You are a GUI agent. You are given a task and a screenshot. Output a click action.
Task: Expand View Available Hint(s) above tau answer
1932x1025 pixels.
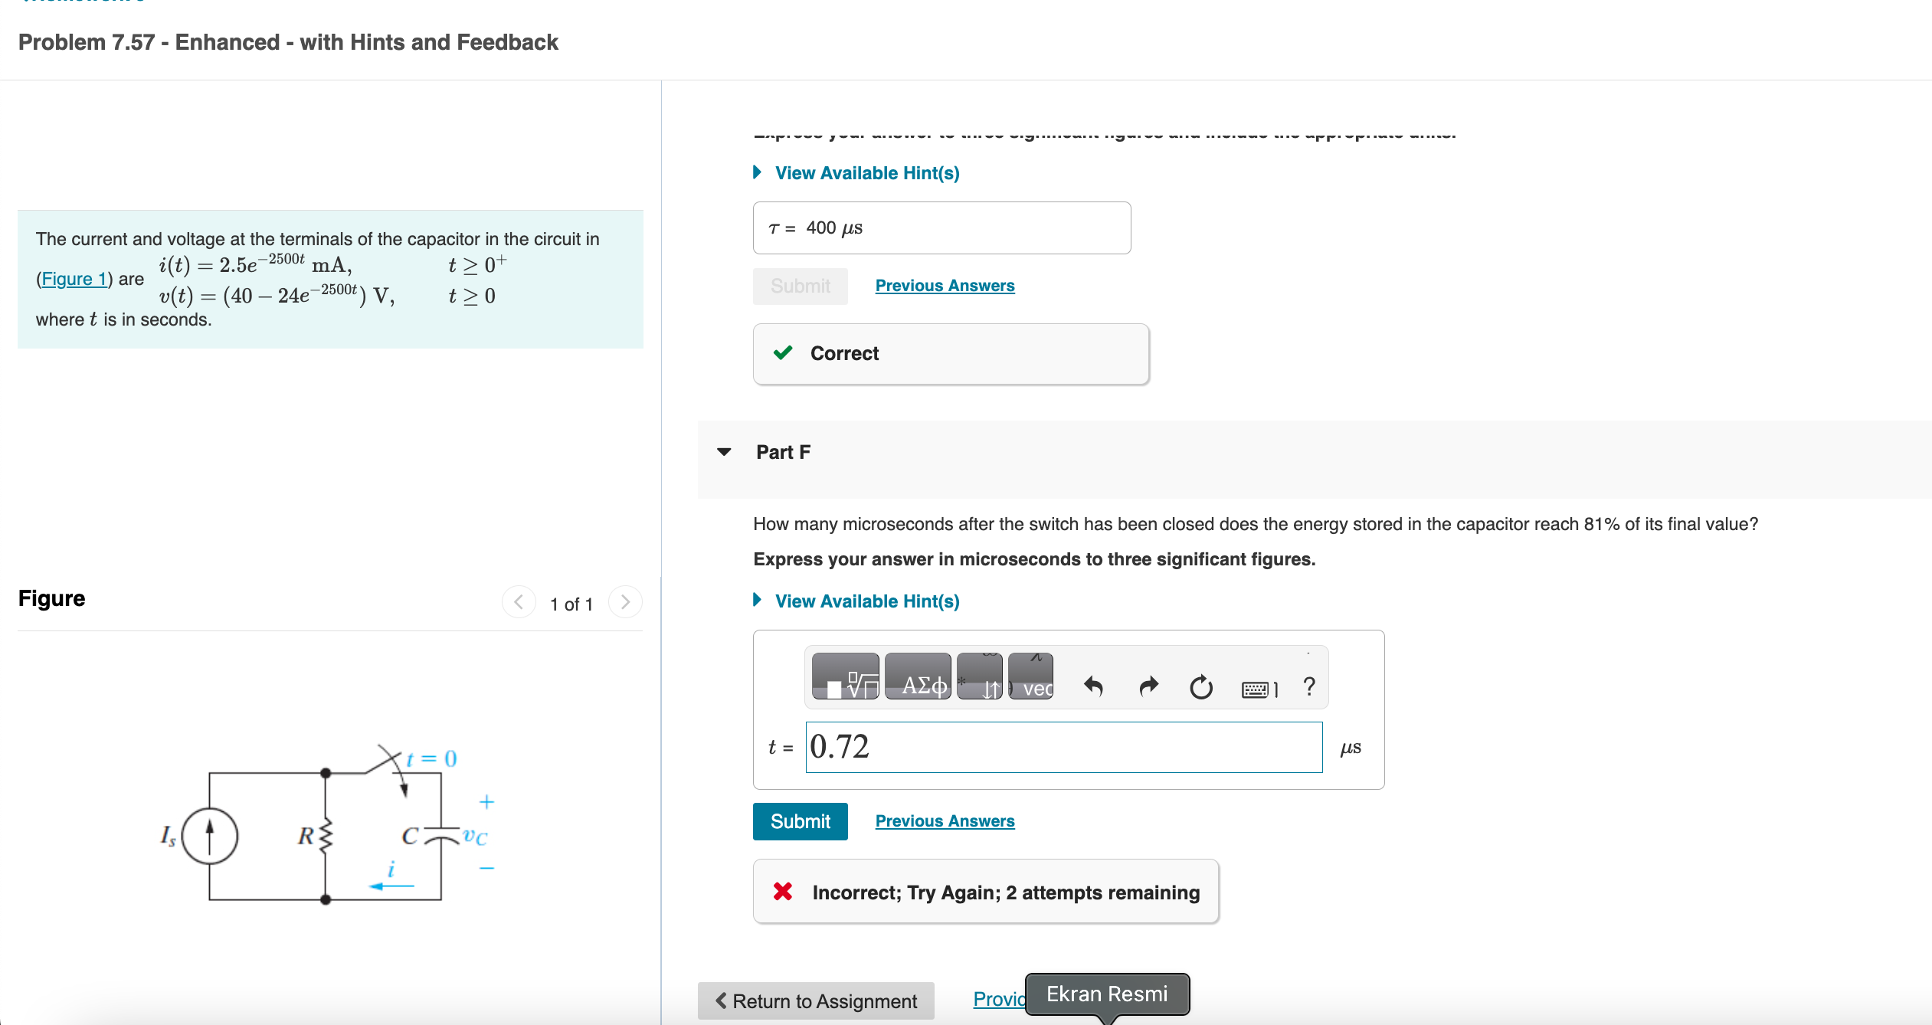866,173
